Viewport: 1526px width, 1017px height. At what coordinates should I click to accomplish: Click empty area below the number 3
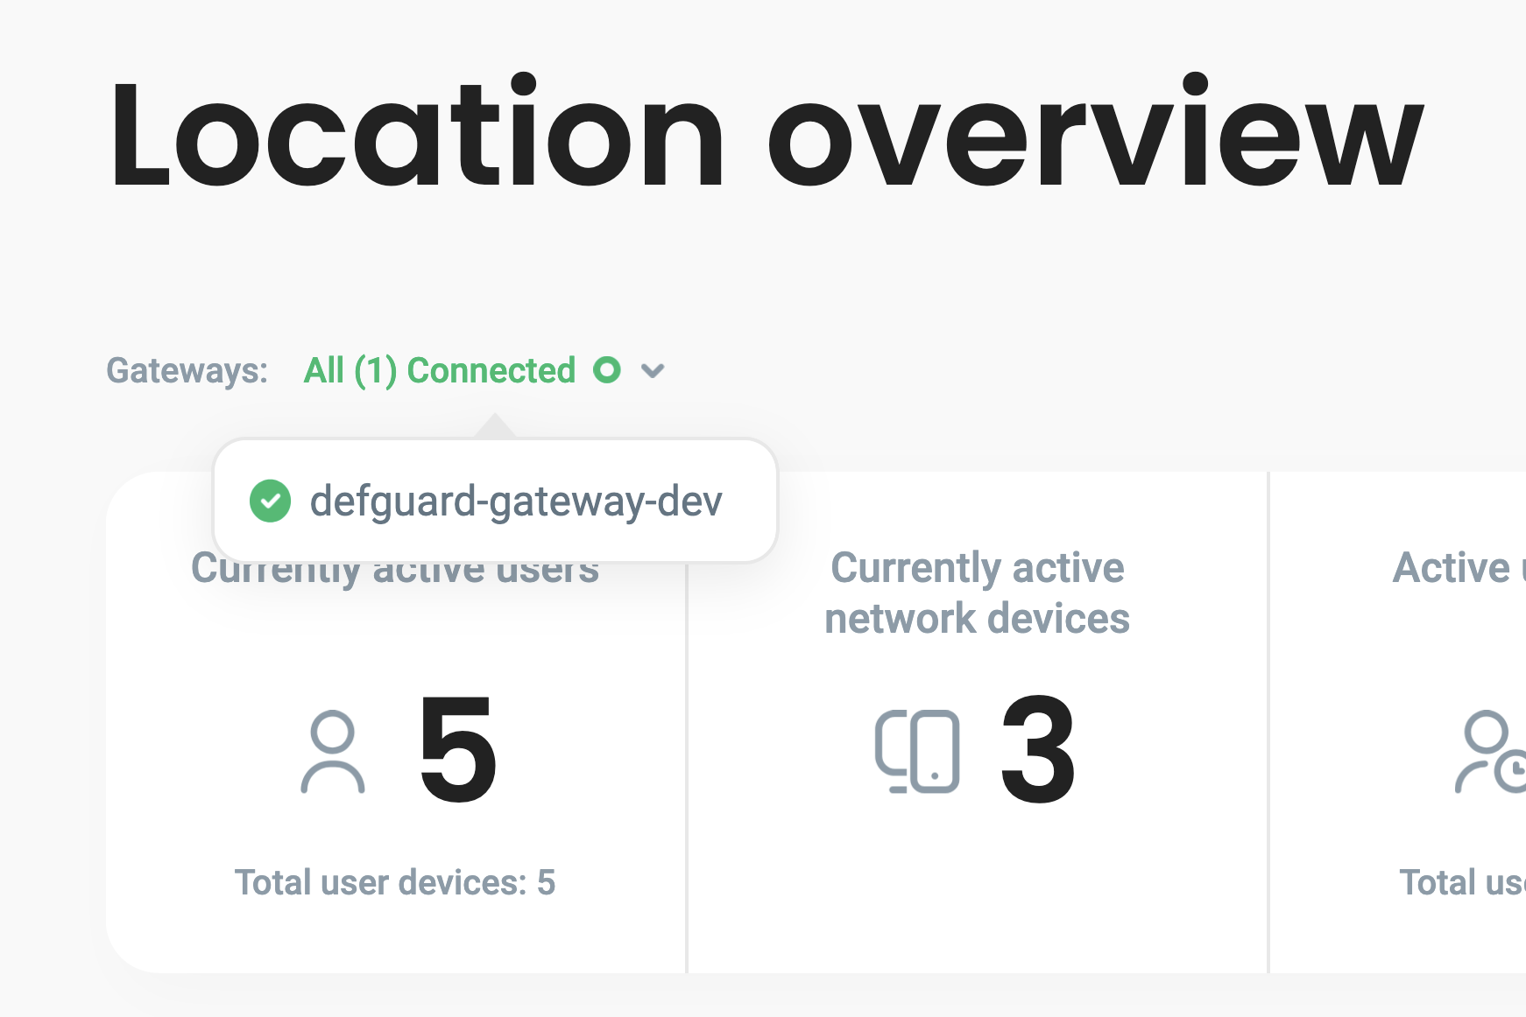click(x=977, y=884)
